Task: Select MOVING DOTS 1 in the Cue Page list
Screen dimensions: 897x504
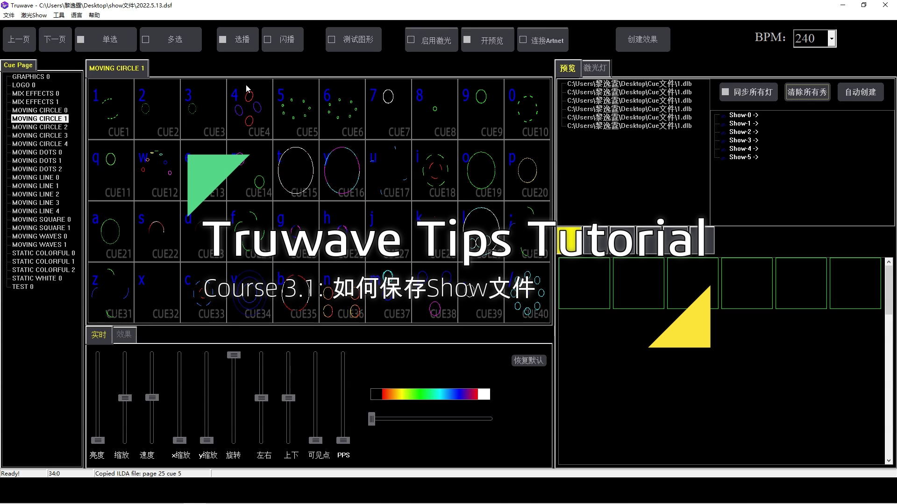Action: coord(36,161)
